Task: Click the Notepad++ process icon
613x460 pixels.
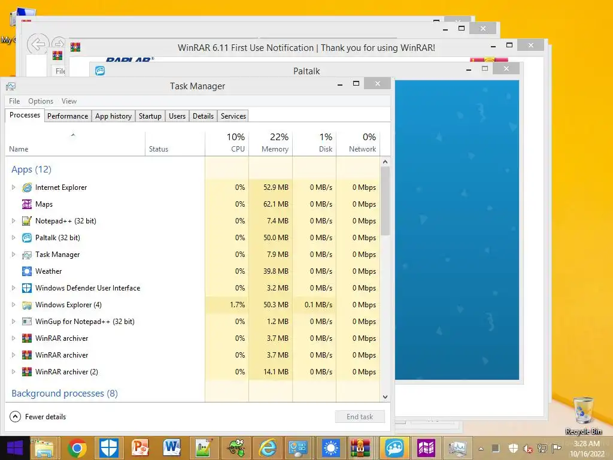Action: tap(26, 221)
